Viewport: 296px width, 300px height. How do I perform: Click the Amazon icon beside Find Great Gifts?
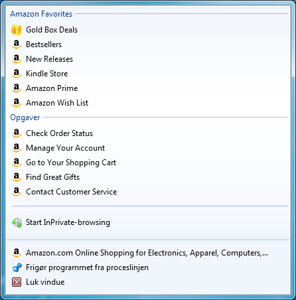click(17, 177)
